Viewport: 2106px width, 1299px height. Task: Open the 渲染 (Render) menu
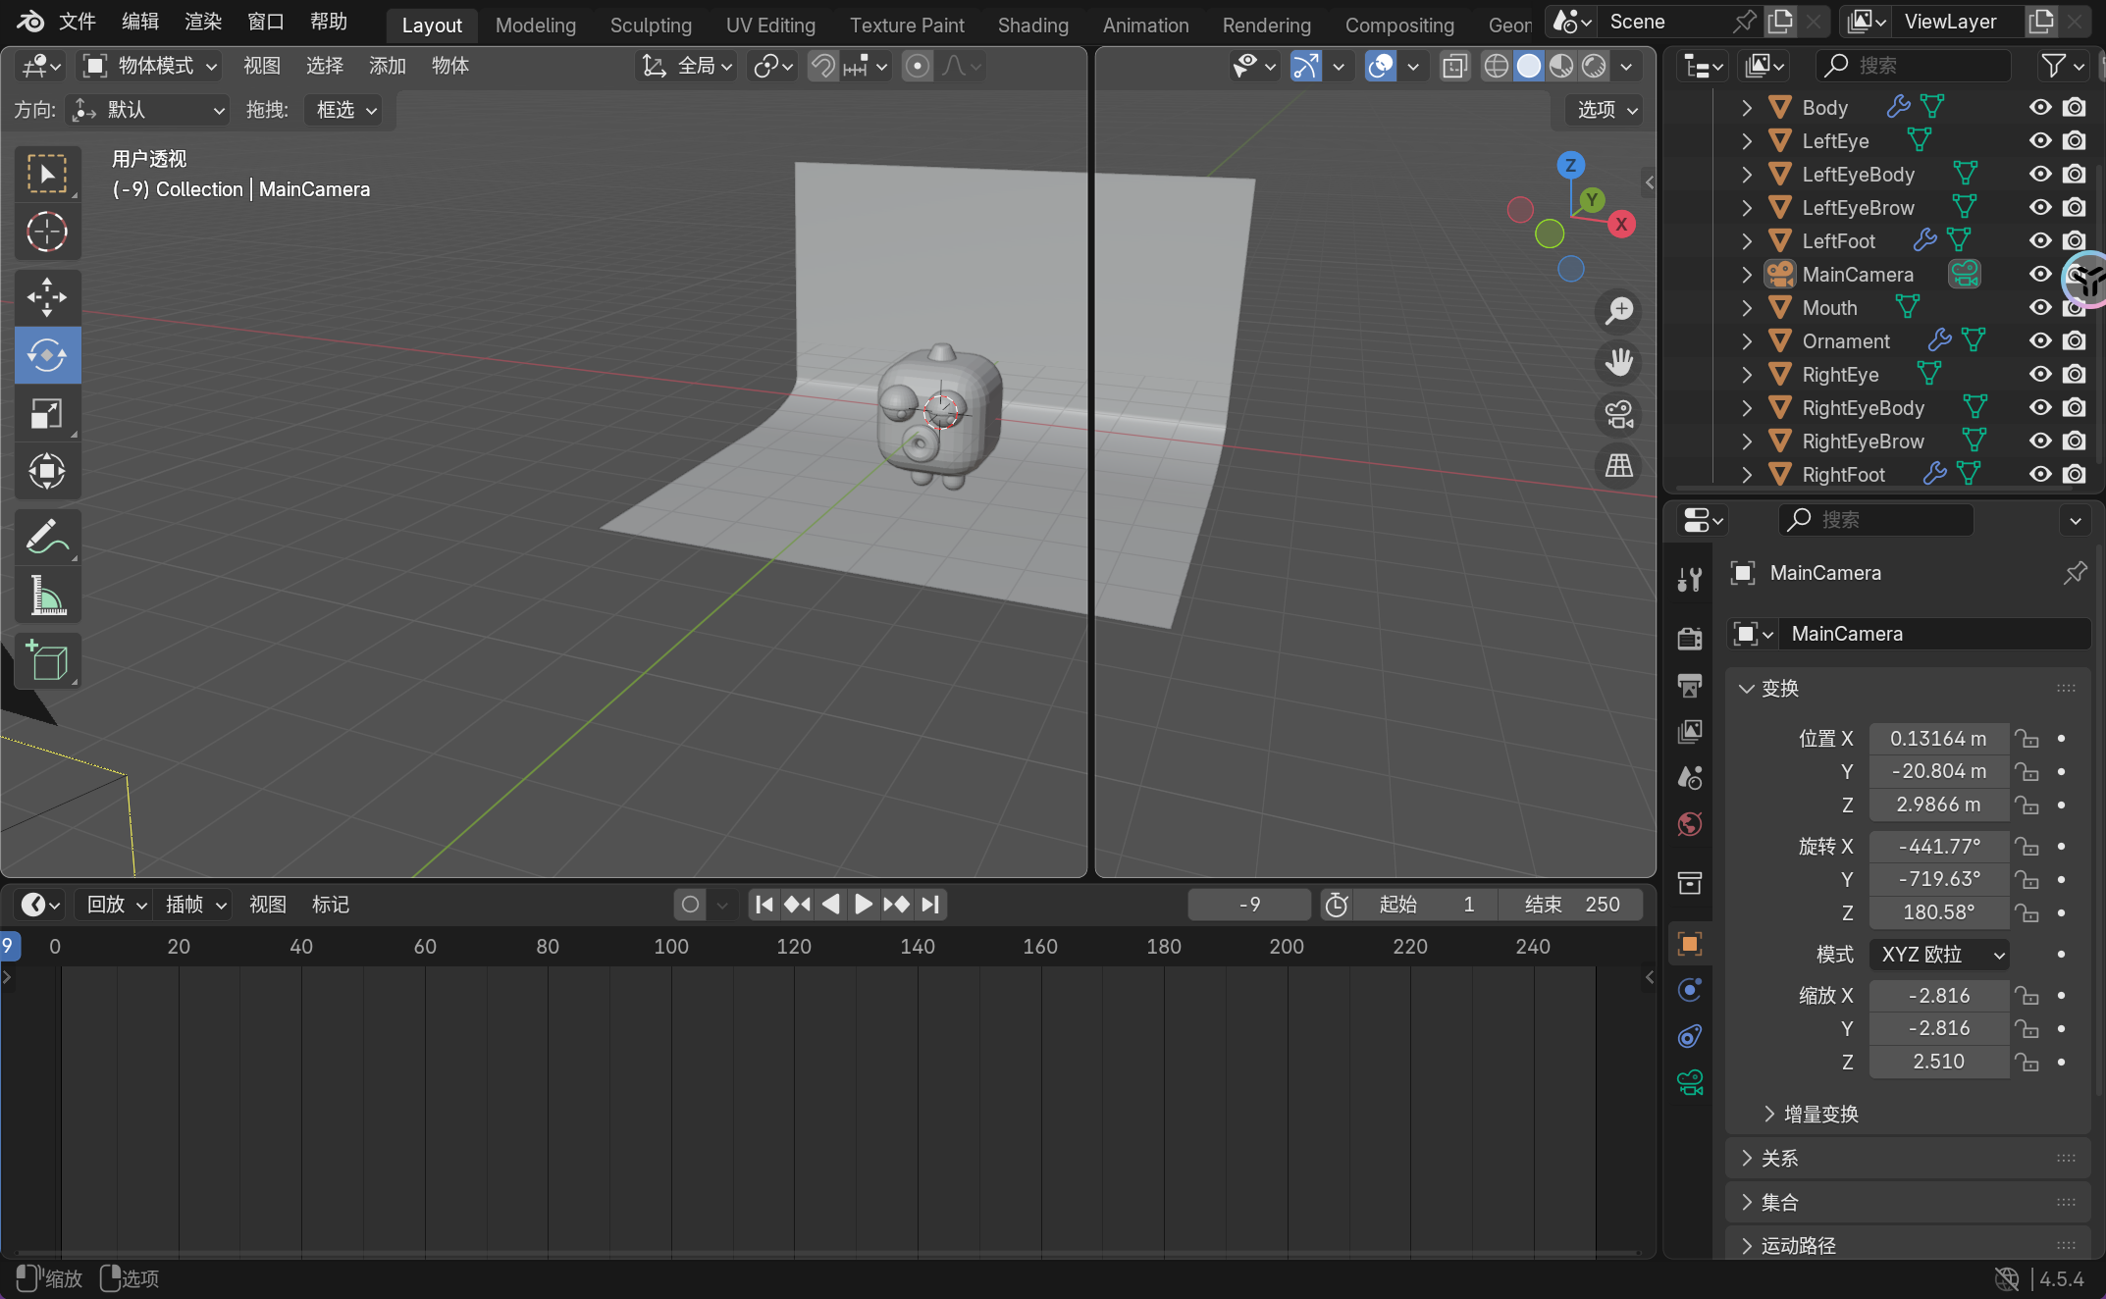point(203,22)
